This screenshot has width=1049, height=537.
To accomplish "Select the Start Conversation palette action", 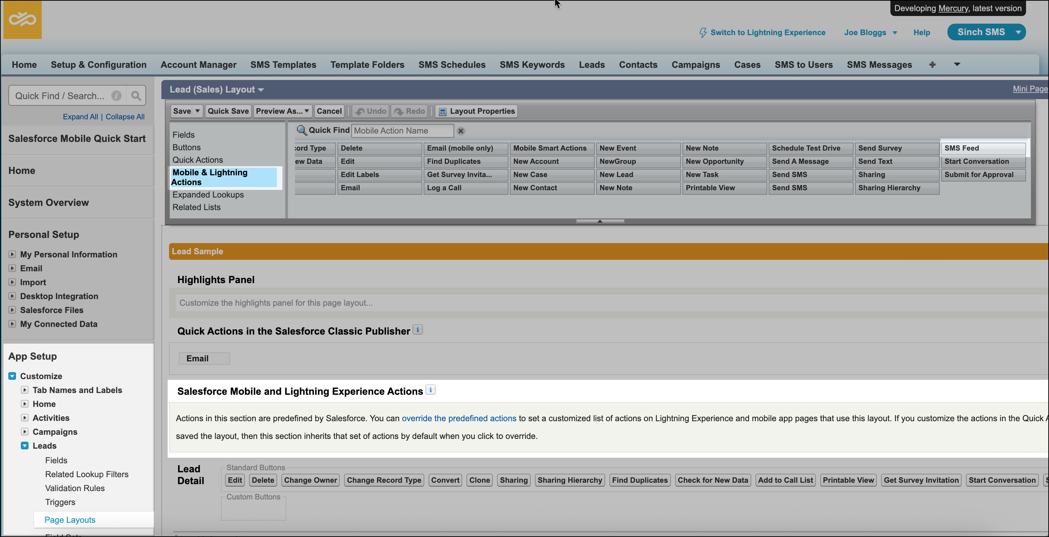I will pyautogui.click(x=983, y=162).
